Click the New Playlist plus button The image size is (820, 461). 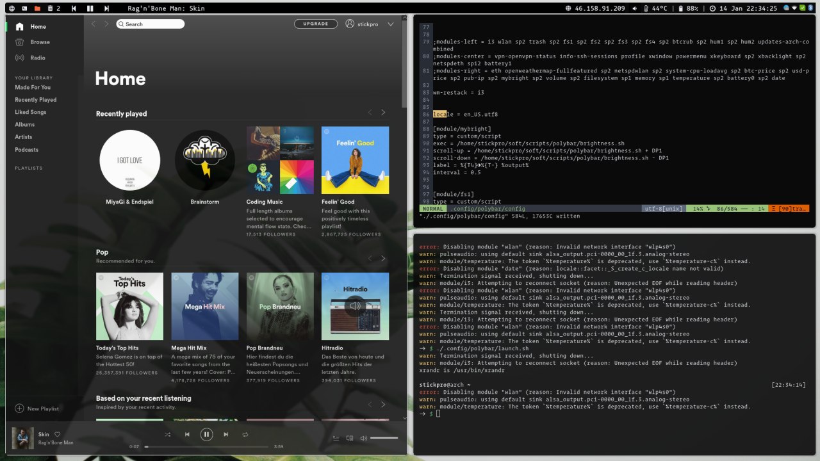pyautogui.click(x=19, y=408)
